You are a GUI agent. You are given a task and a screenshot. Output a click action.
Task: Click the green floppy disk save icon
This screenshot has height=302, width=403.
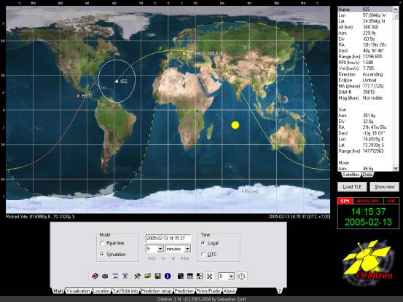pyautogui.click(x=157, y=276)
